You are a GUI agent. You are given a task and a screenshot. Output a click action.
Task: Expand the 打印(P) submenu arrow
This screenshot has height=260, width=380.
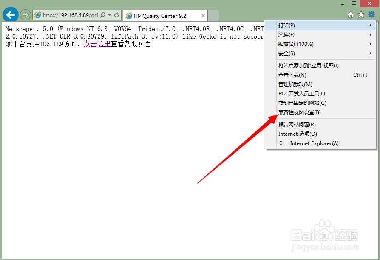tap(370, 25)
